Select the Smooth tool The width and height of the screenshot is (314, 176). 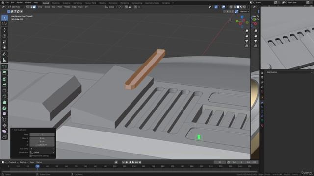[x=4, y=114]
